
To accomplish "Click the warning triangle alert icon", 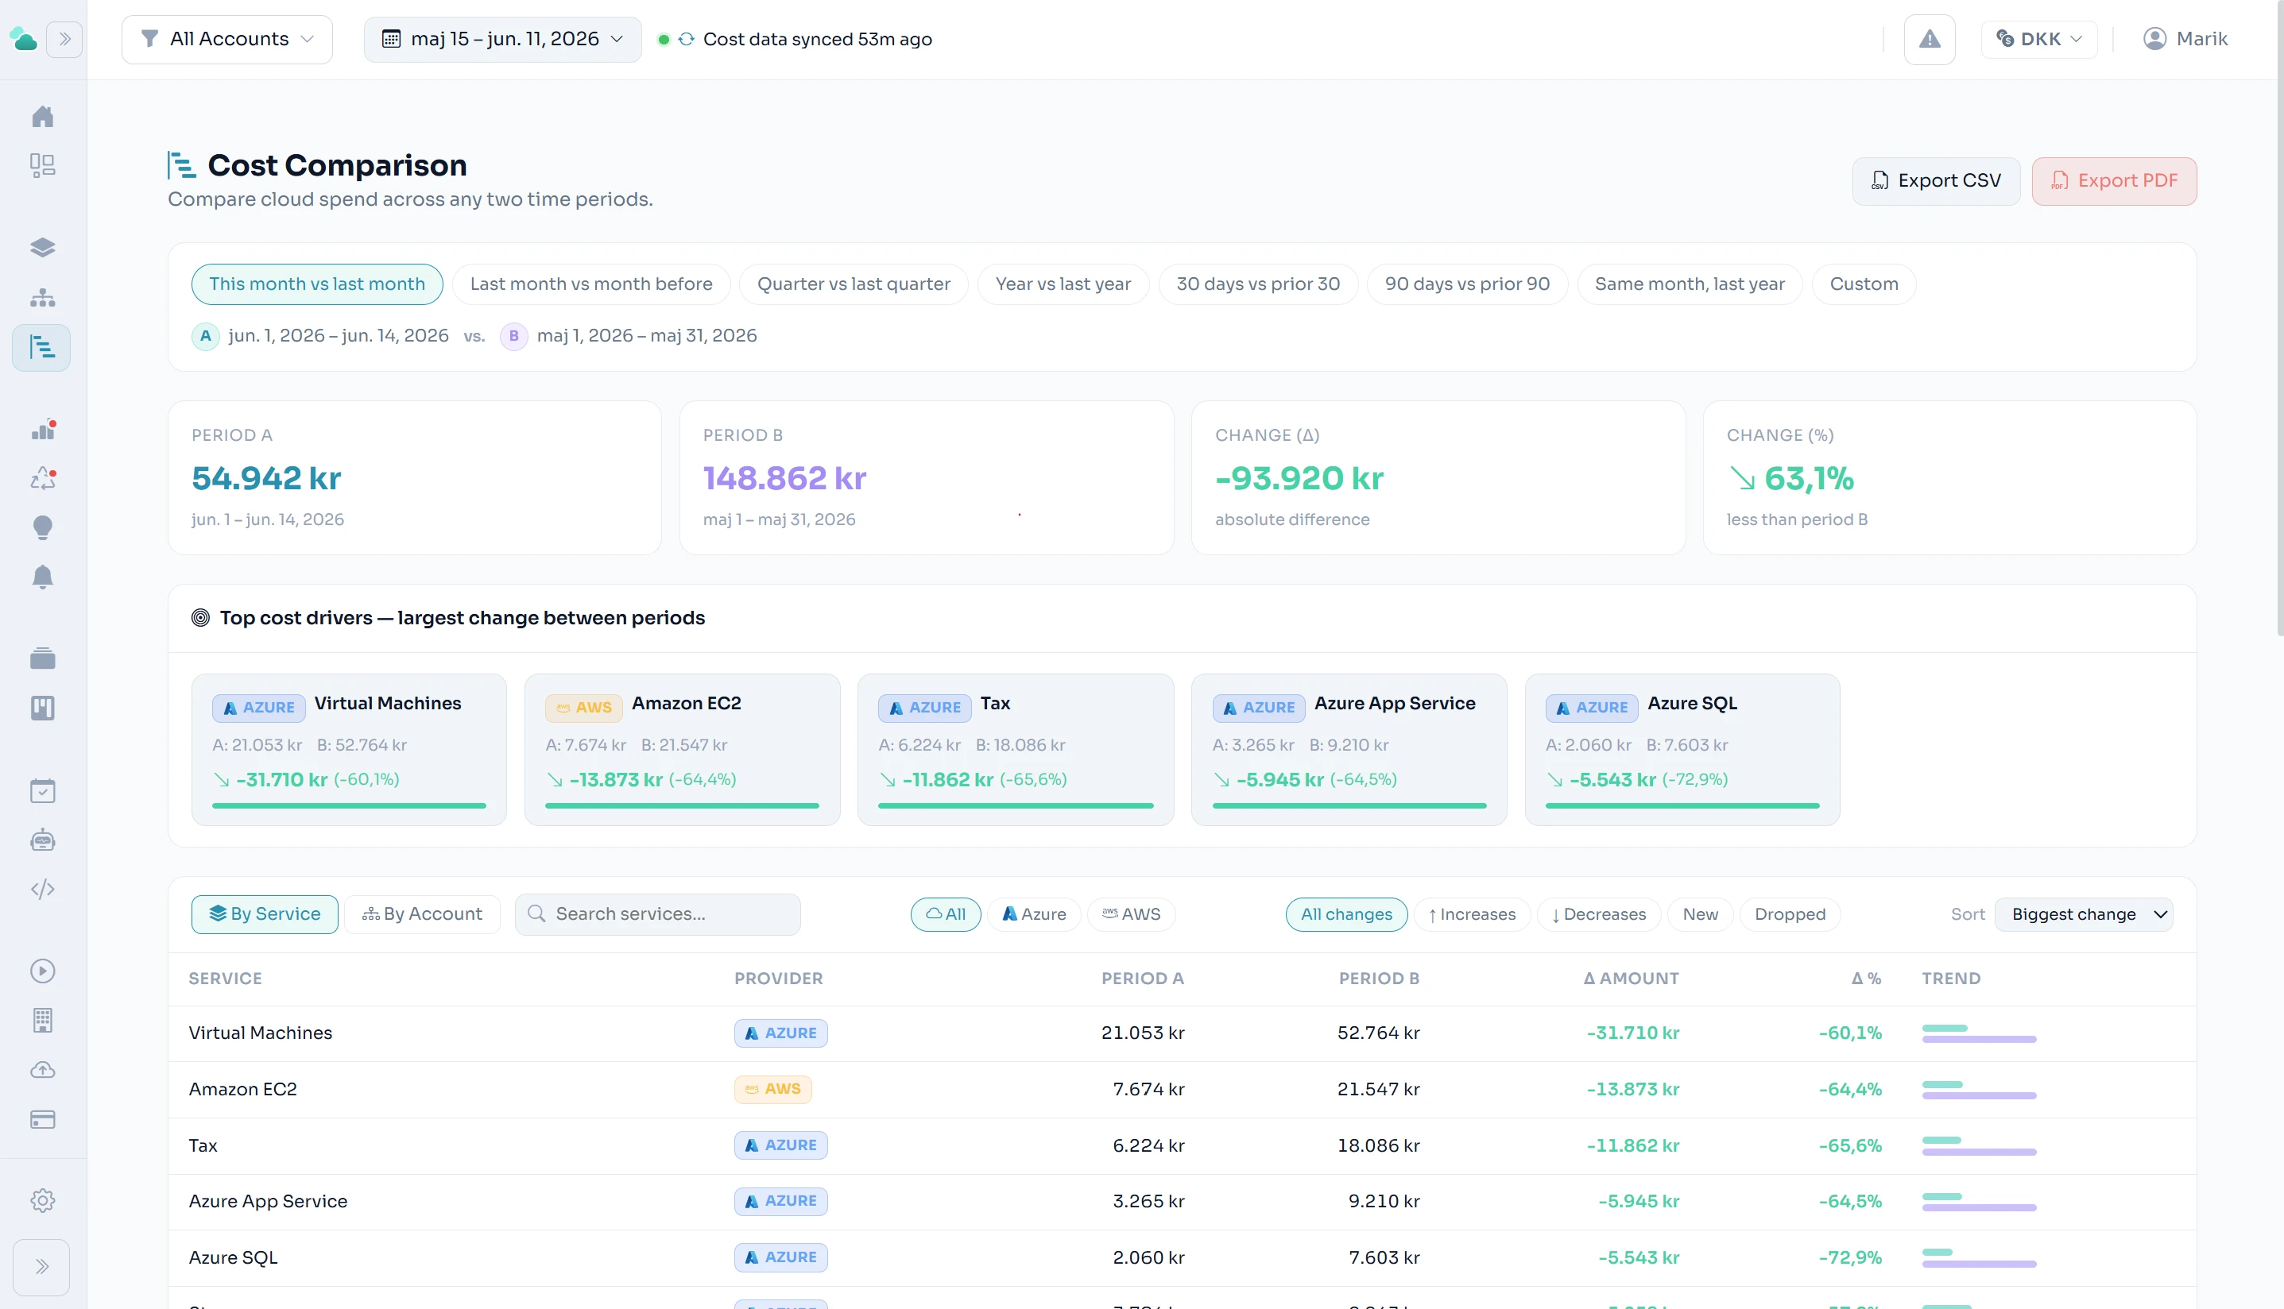I will [1930, 39].
